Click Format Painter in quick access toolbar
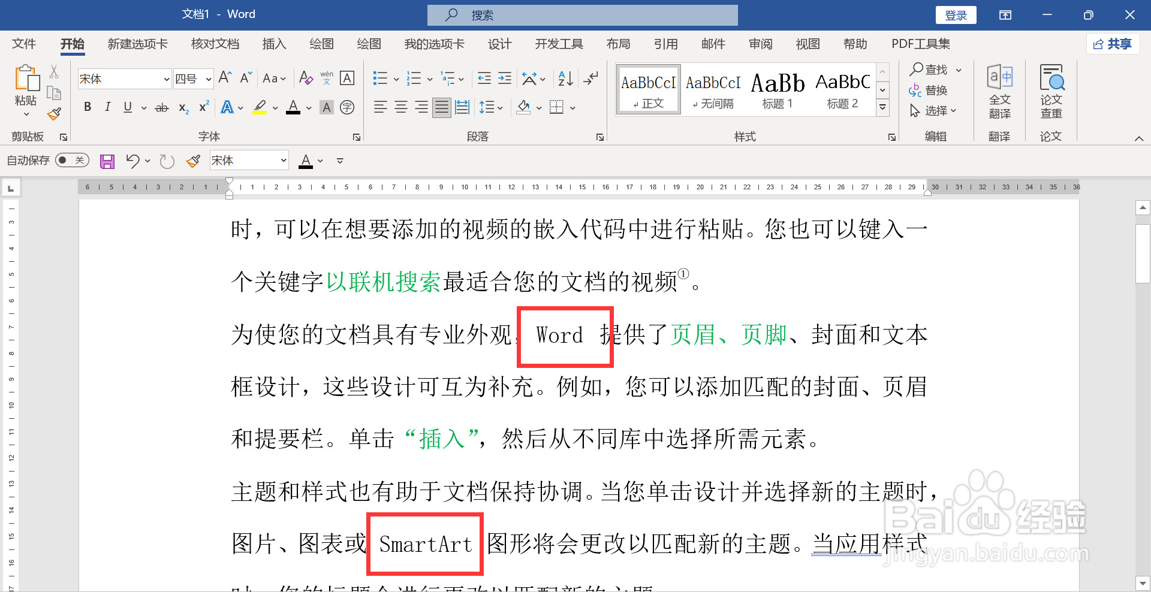The height and width of the screenshot is (592, 1151). point(193,161)
